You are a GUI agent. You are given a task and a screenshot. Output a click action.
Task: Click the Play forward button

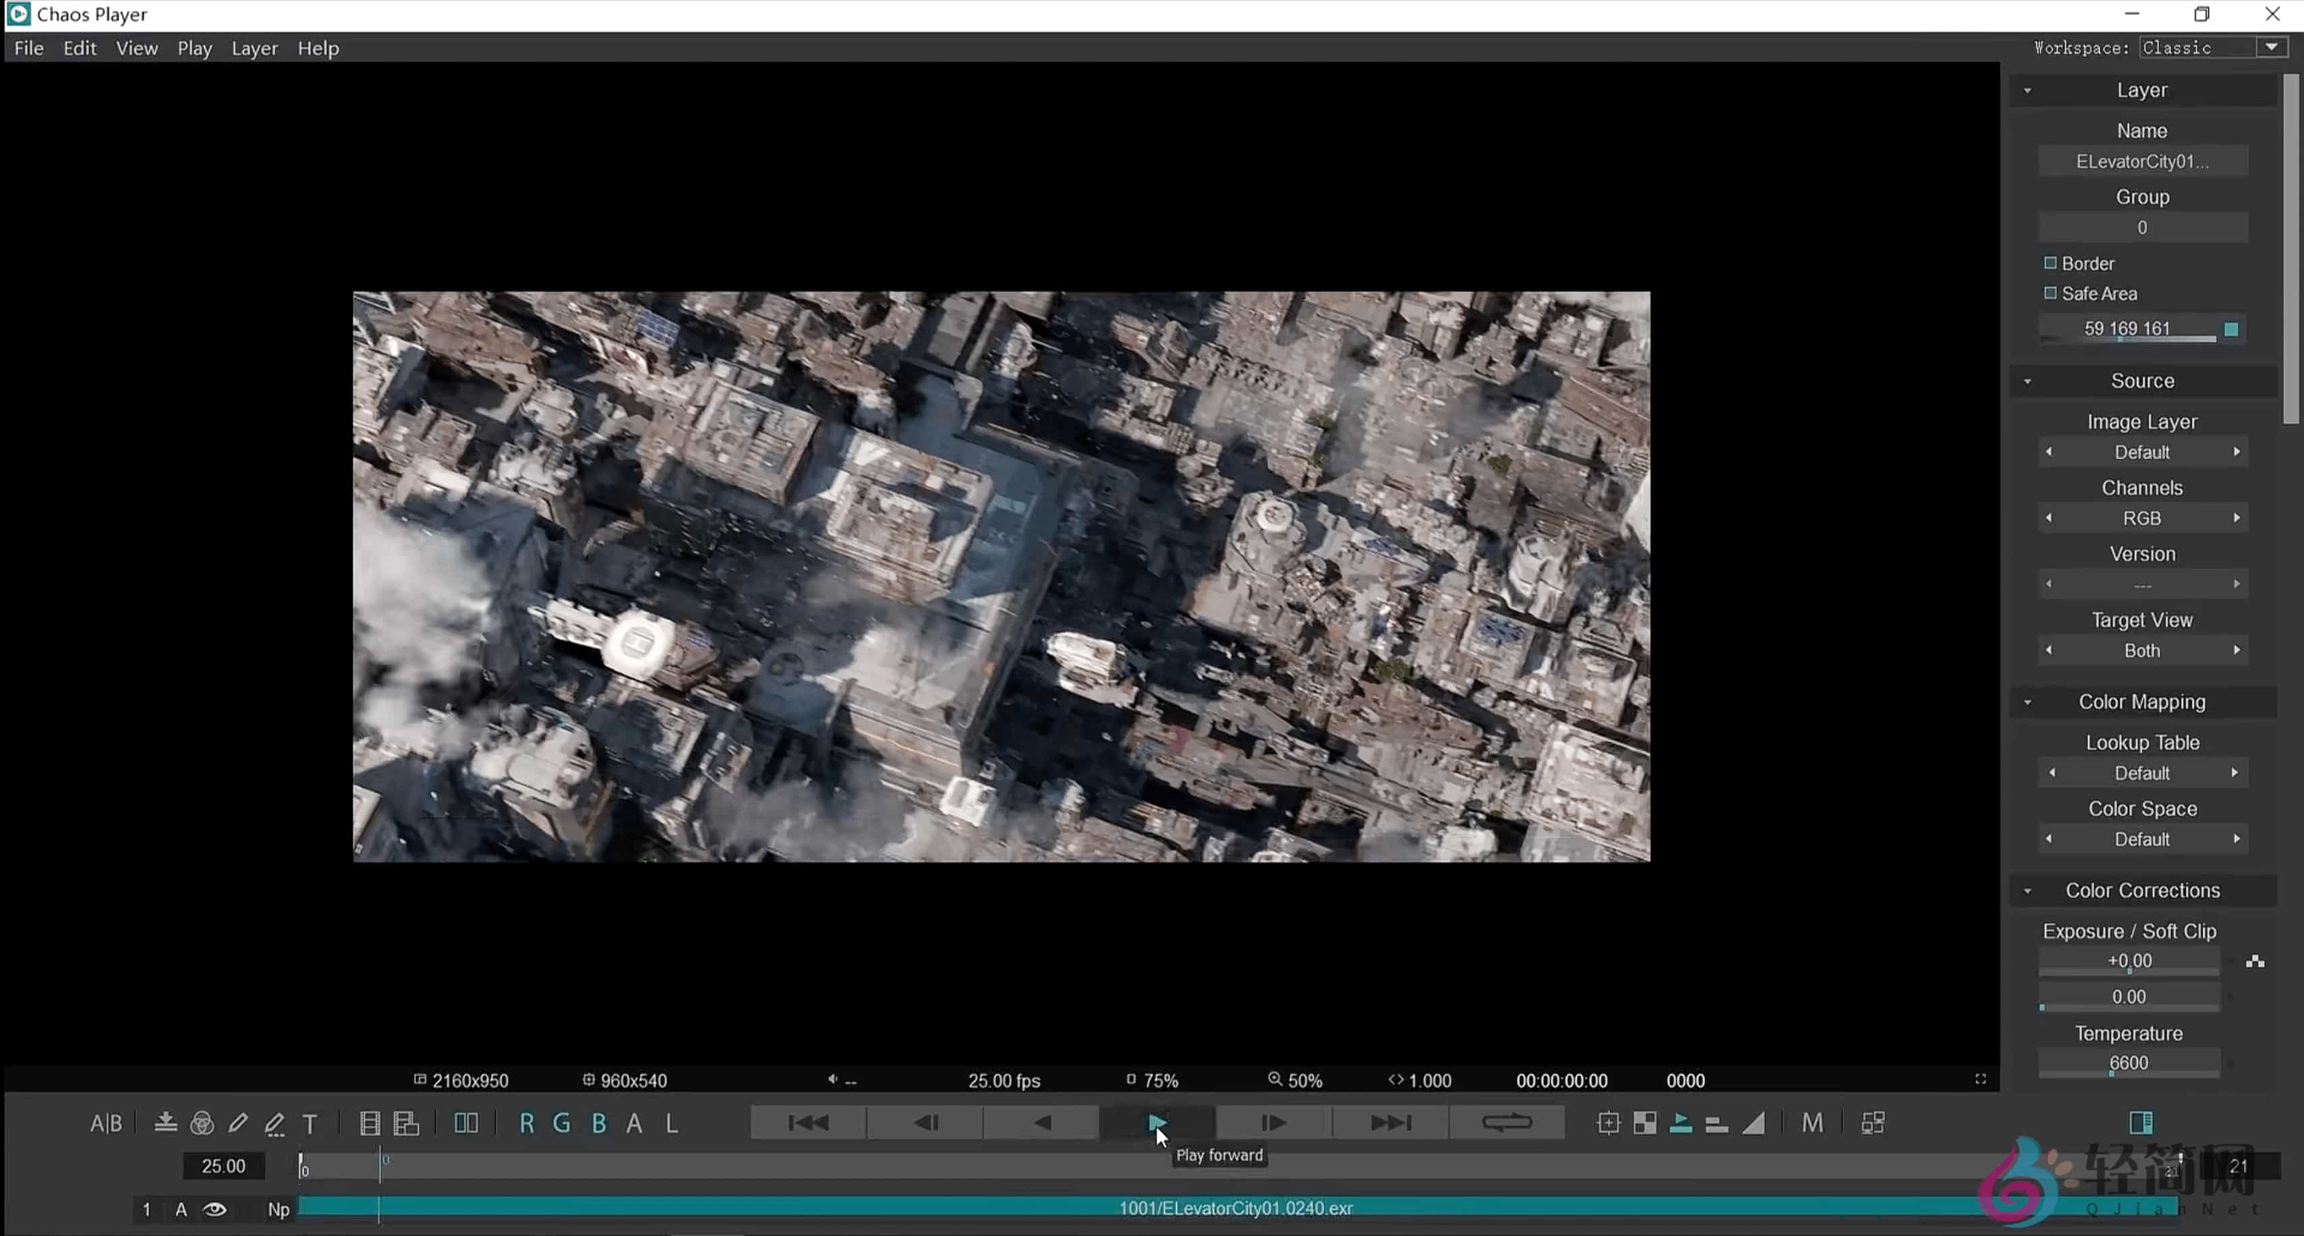click(1157, 1123)
